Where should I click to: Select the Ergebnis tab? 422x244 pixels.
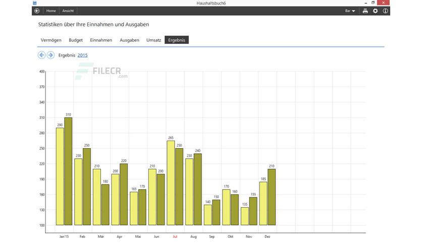point(177,40)
